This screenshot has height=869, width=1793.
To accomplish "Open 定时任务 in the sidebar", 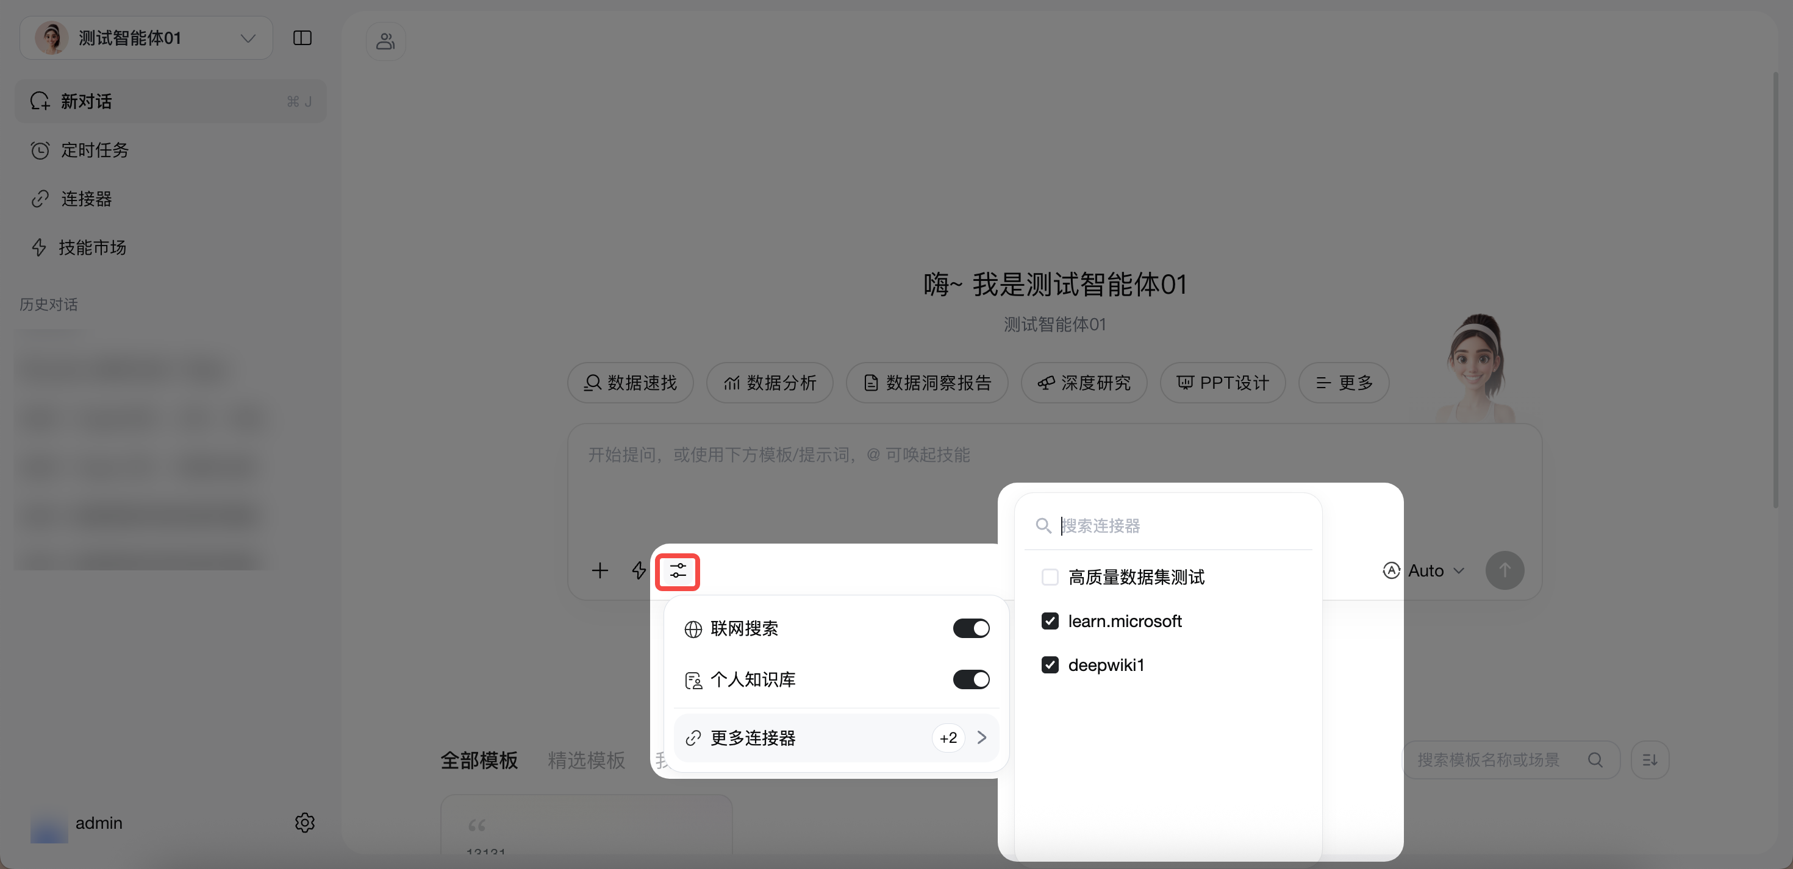I will (x=171, y=149).
